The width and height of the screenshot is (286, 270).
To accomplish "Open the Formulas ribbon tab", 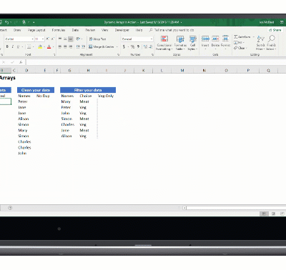I will [x=59, y=30].
